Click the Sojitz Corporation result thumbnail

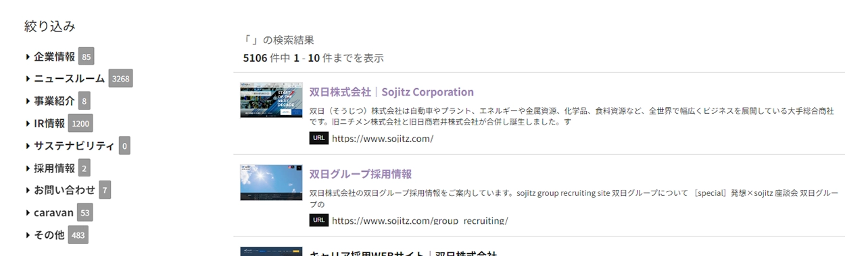[271, 101]
